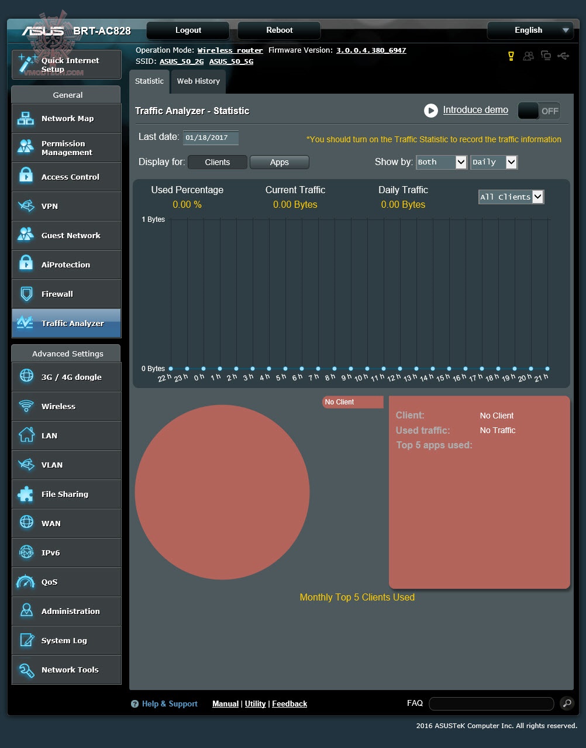Click the 12h data point on chart
586x748 pixels.
400,369
